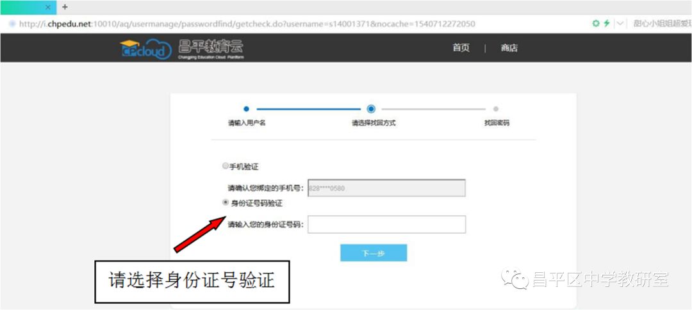Click the 请输入用户名 step label
The width and height of the screenshot is (692, 310).
(247, 124)
